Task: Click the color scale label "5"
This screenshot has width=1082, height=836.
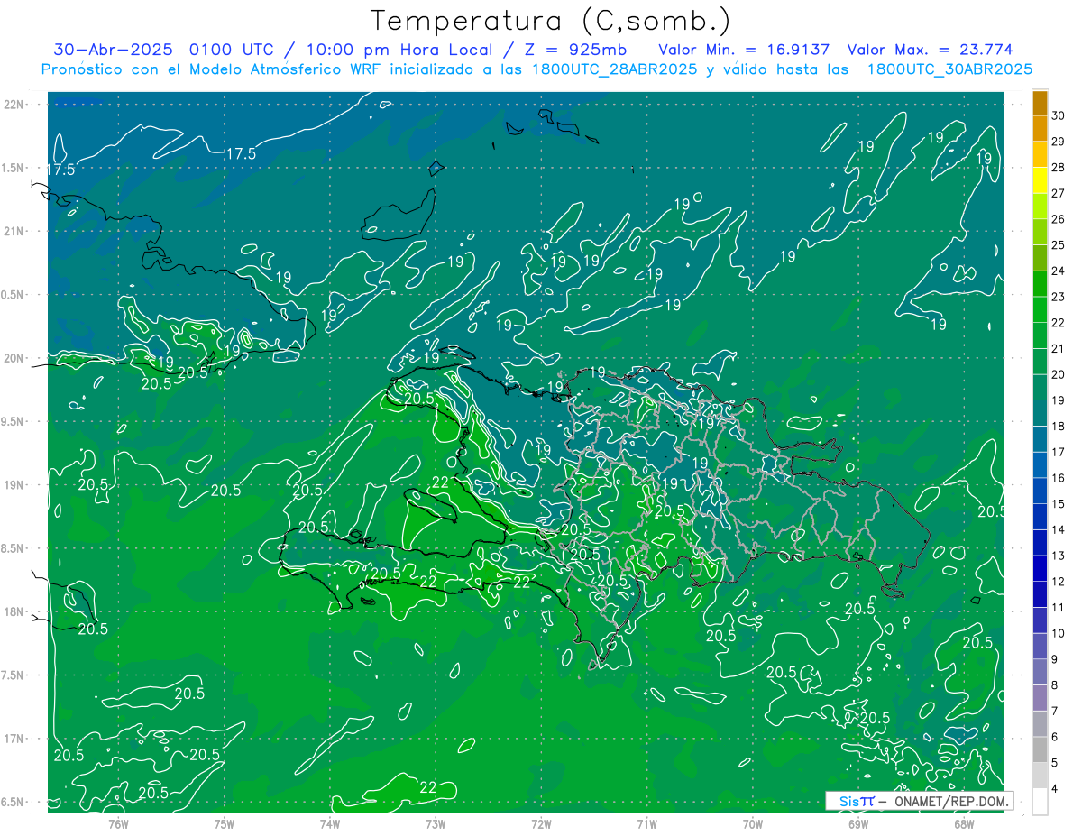Action: pos(1055,763)
